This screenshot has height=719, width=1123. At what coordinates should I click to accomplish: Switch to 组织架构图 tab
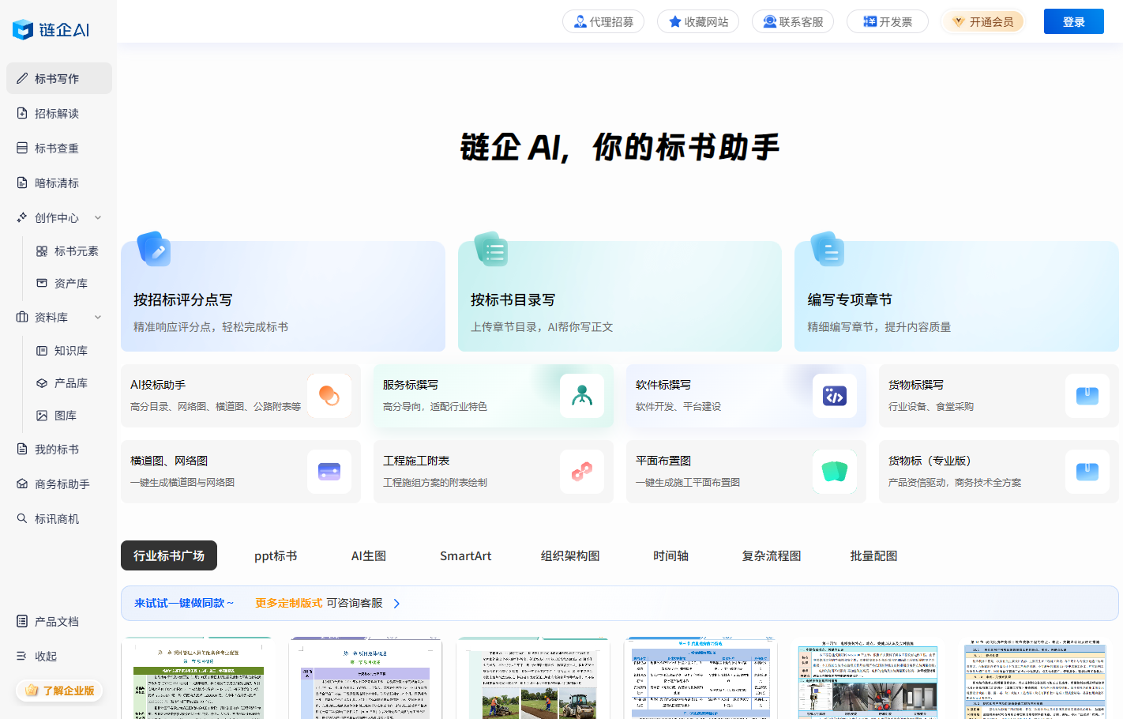(x=570, y=555)
